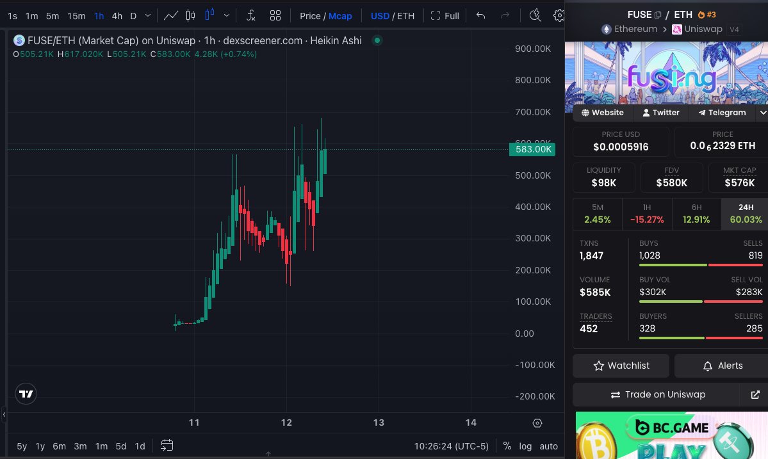Open the indicators fx menu
768x459 pixels.
pos(251,15)
